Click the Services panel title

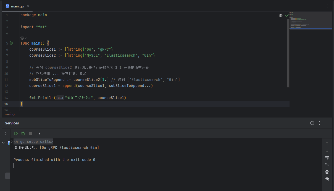[12, 123]
